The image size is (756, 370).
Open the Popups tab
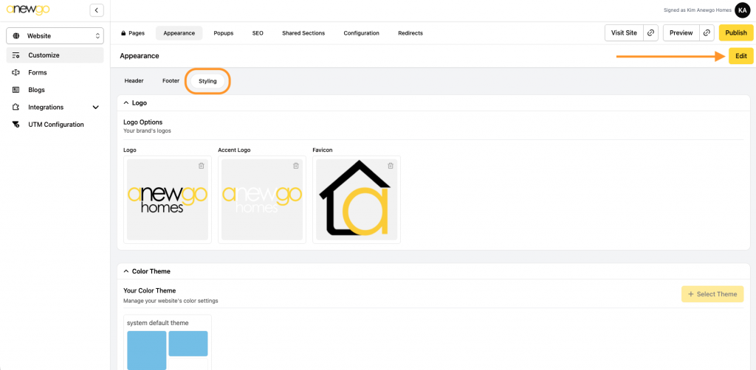point(223,33)
